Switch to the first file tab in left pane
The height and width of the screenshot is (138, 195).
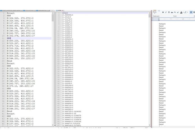11,10
